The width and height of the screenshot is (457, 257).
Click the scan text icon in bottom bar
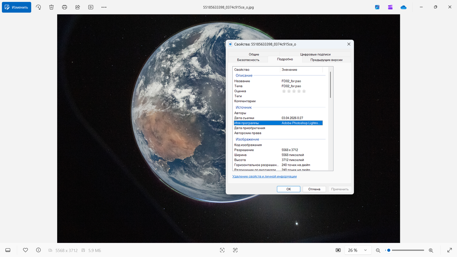point(235,250)
